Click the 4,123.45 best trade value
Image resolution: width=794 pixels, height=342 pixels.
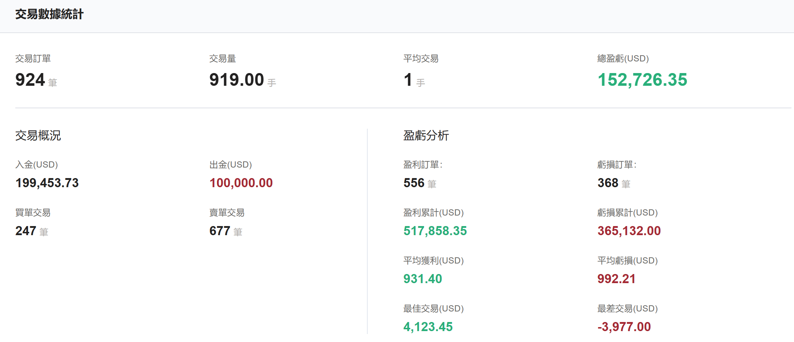428,327
